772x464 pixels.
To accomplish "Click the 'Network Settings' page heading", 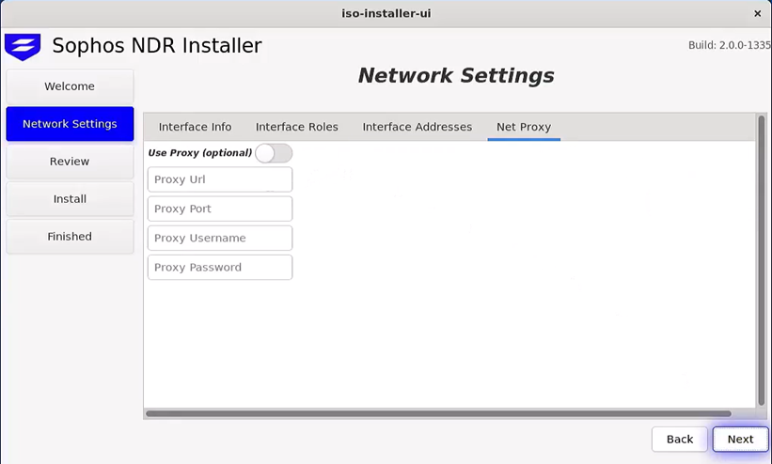I will (456, 76).
